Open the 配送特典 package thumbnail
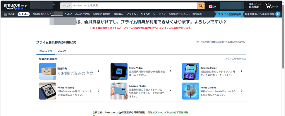 pos(48,71)
